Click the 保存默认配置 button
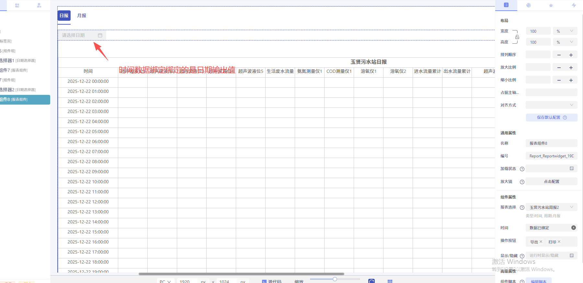The image size is (583, 283). [x=551, y=118]
